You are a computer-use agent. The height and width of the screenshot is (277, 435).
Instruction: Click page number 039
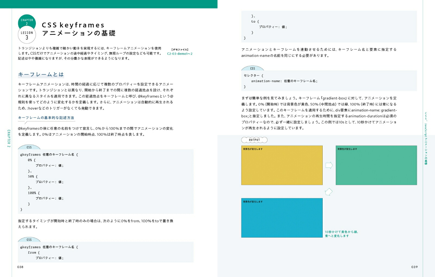(x=414, y=267)
